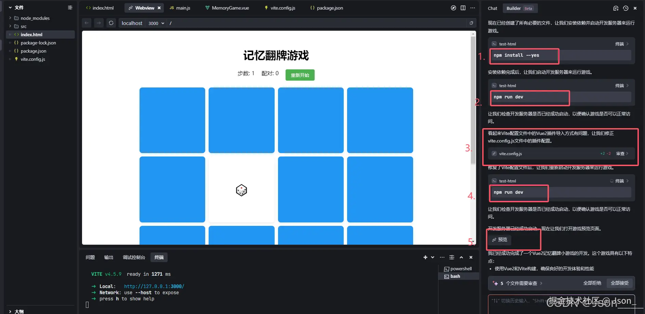
Task: Open the 输出 output tab
Action: coord(109,257)
